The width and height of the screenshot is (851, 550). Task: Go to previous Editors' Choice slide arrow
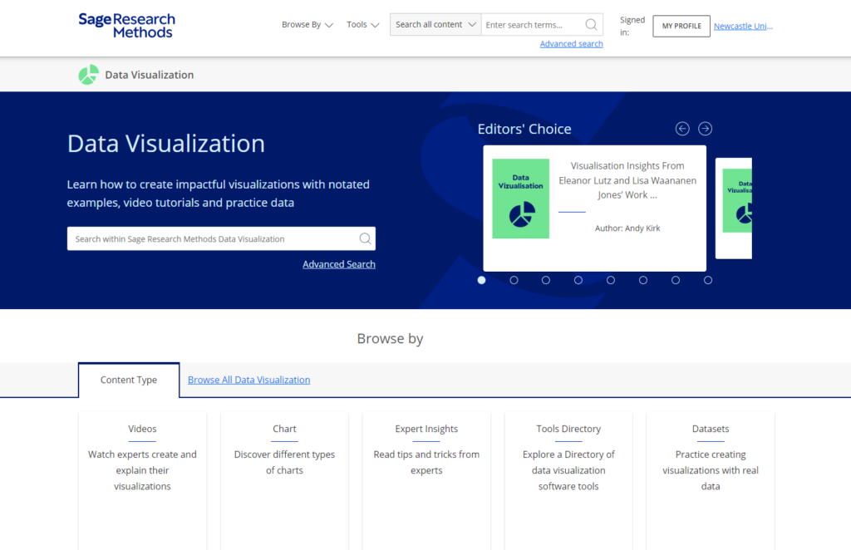pyautogui.click(x=682, y=129)
